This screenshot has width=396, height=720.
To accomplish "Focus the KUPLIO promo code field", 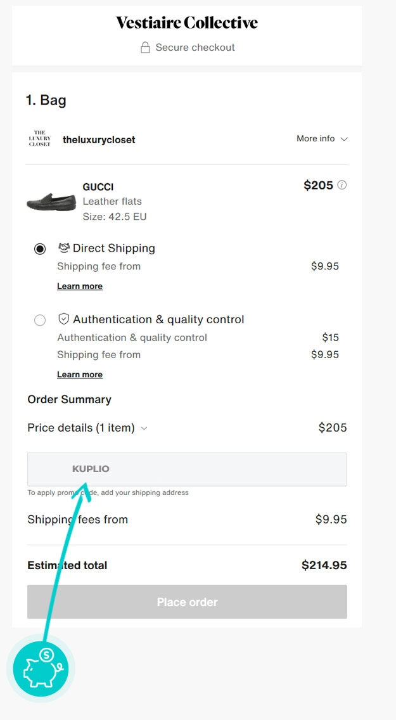I will 187,469.
